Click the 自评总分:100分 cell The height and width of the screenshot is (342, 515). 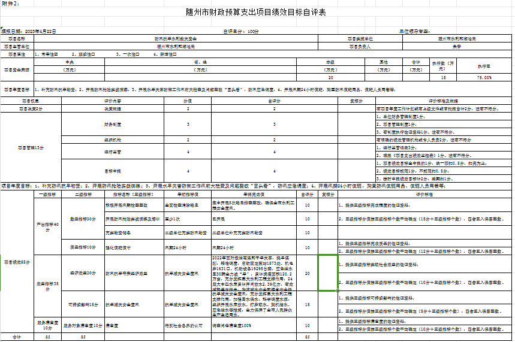click(x=241, y=32)
